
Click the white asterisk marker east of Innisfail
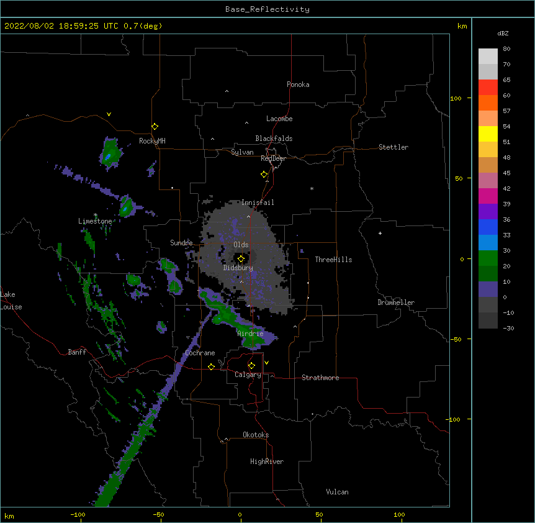coord(312,188)
